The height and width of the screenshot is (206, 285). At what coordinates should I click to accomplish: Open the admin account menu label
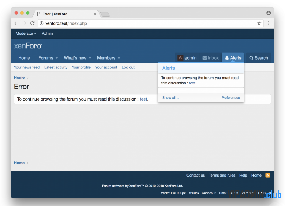tap(190, 58)
